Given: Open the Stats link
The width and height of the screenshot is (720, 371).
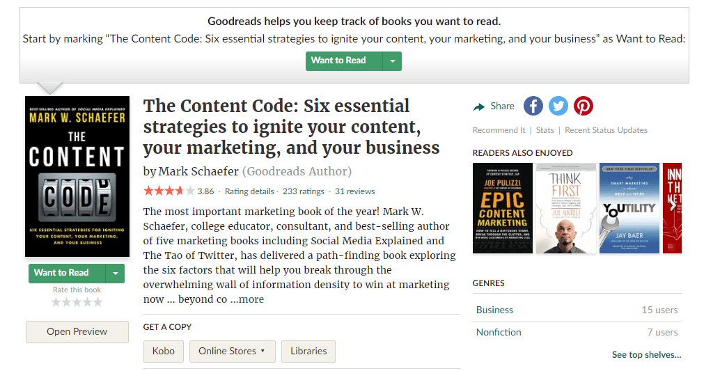Looking at the screenshot, I should [x=545, y=130].
